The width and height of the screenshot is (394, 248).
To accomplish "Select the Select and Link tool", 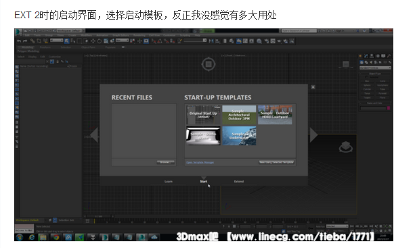I will [32, 41].
